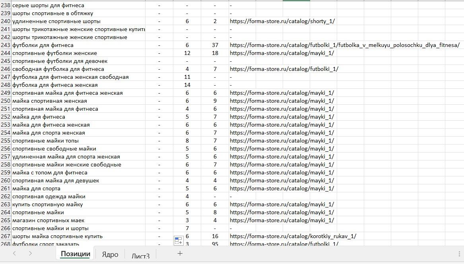Open futbolki_1 catalog link in row 246
The image size is (464, 264).
284,69
